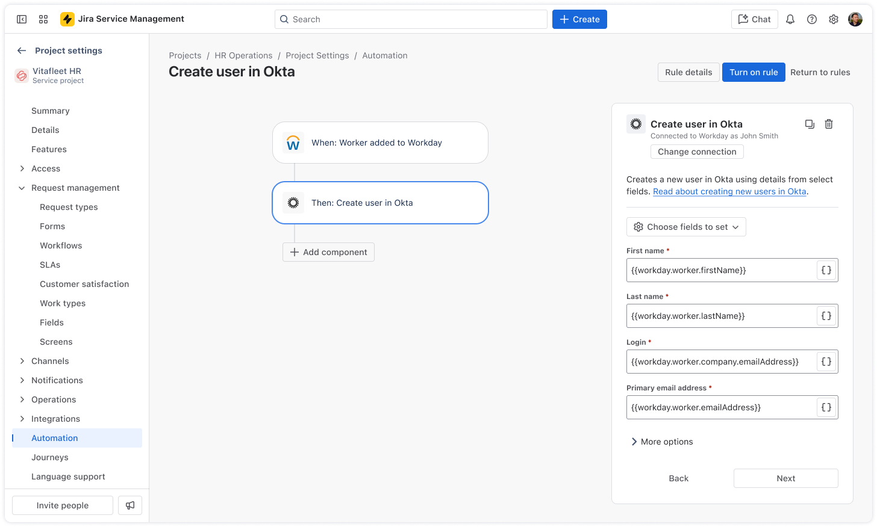Turn on the automation rule

(754, 72)
